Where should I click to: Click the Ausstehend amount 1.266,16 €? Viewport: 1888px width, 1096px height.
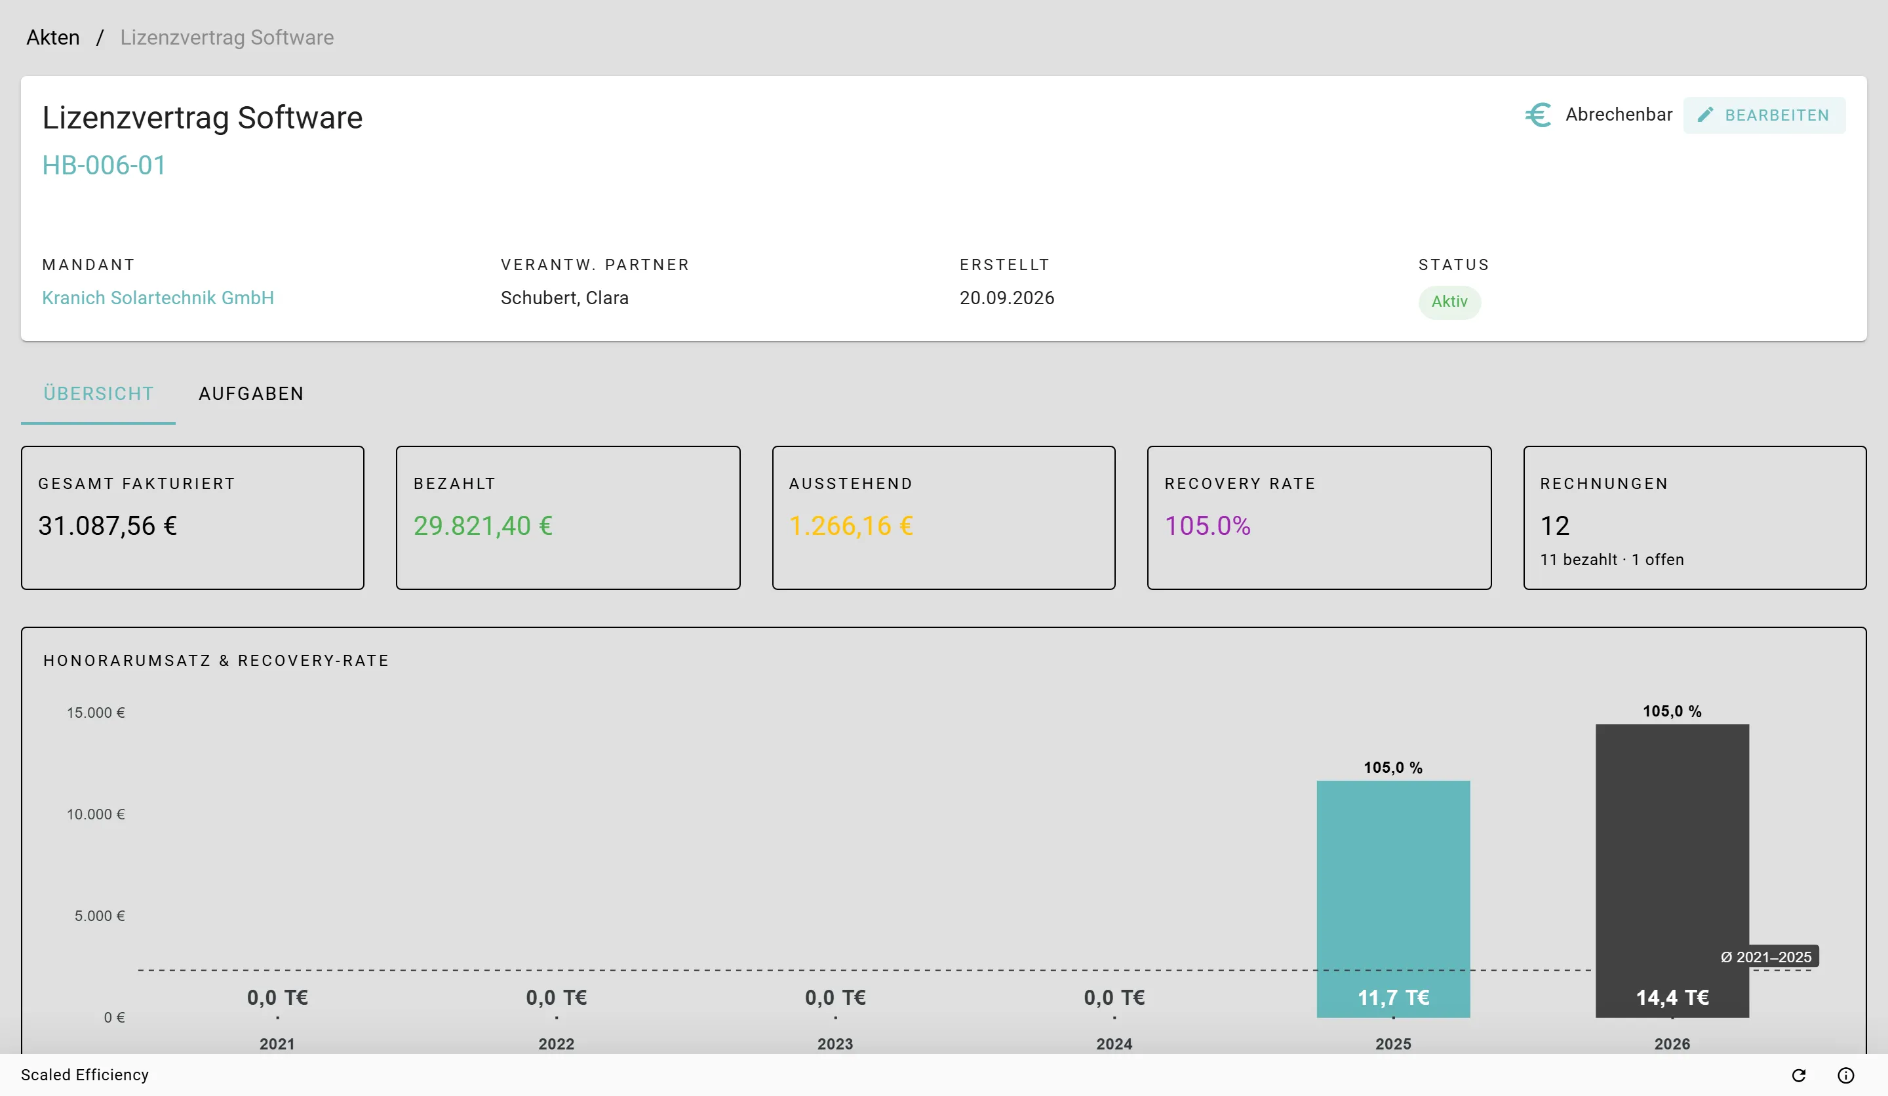point(851,526)
